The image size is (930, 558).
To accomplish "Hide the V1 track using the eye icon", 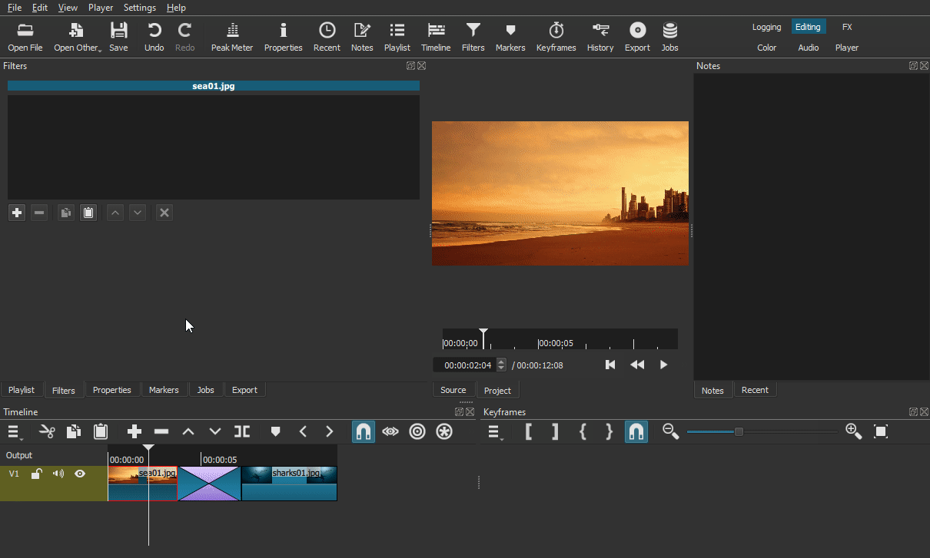I will (79, 474).
